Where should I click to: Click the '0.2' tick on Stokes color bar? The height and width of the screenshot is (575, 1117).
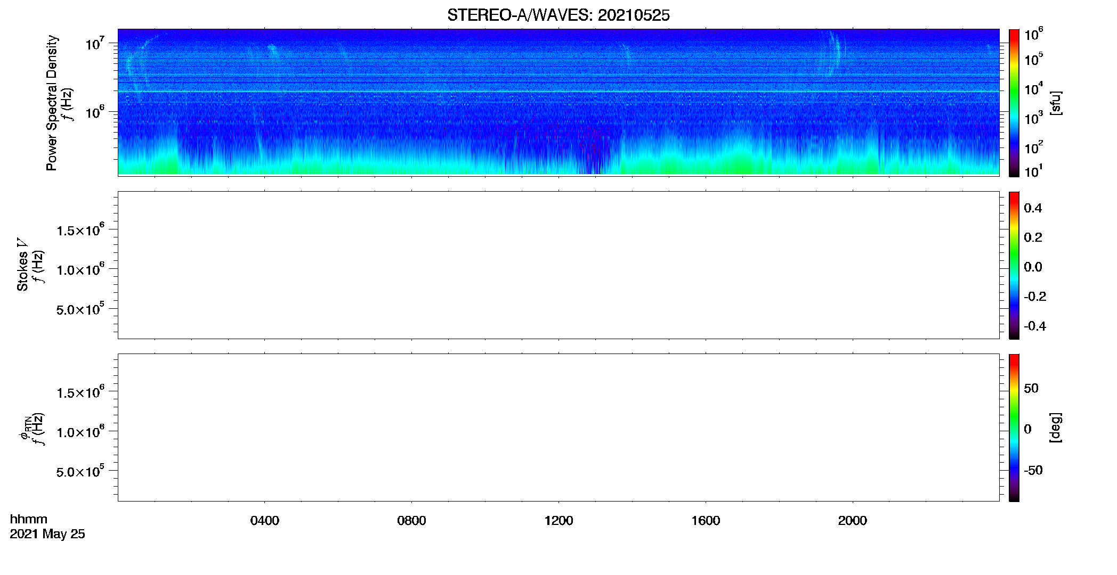point(1033,237)
